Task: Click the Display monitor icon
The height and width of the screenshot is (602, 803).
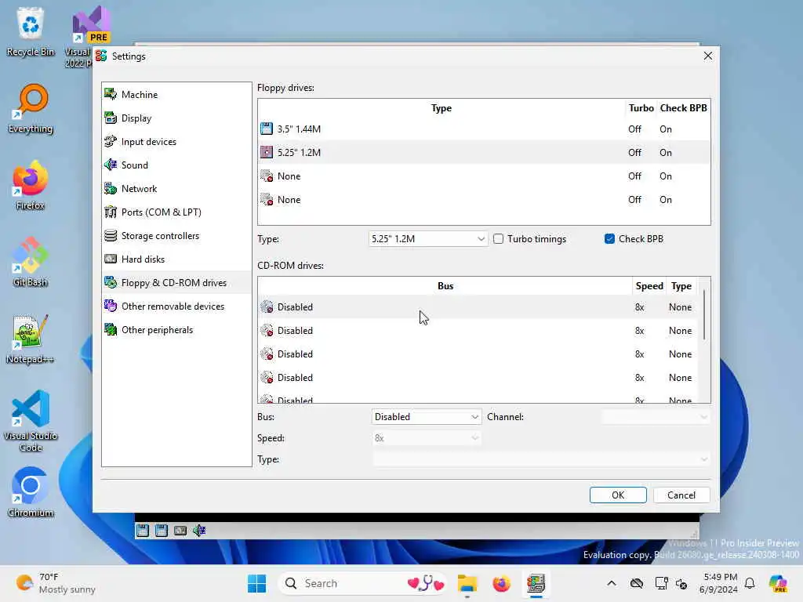Action: pyautogui.click(x=111, y=118)
